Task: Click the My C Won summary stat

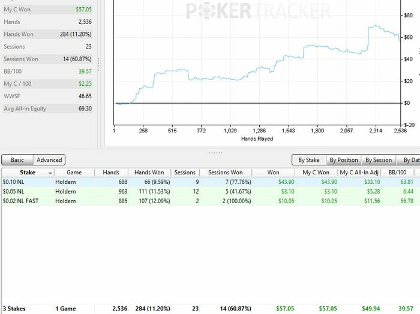Action: (x=47, y=10)
